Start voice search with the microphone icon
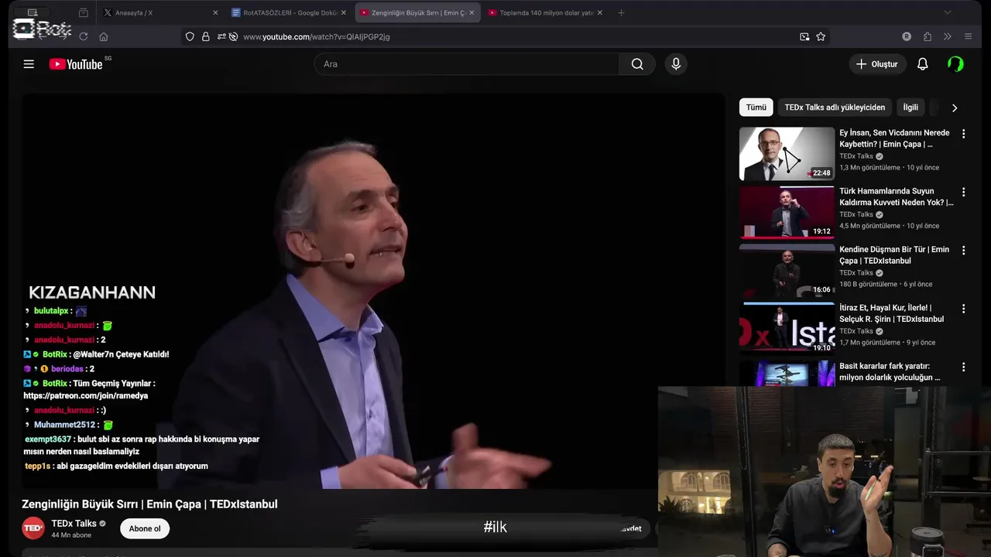The width and height of the screenshot is (991, 557). click(676, 64)
